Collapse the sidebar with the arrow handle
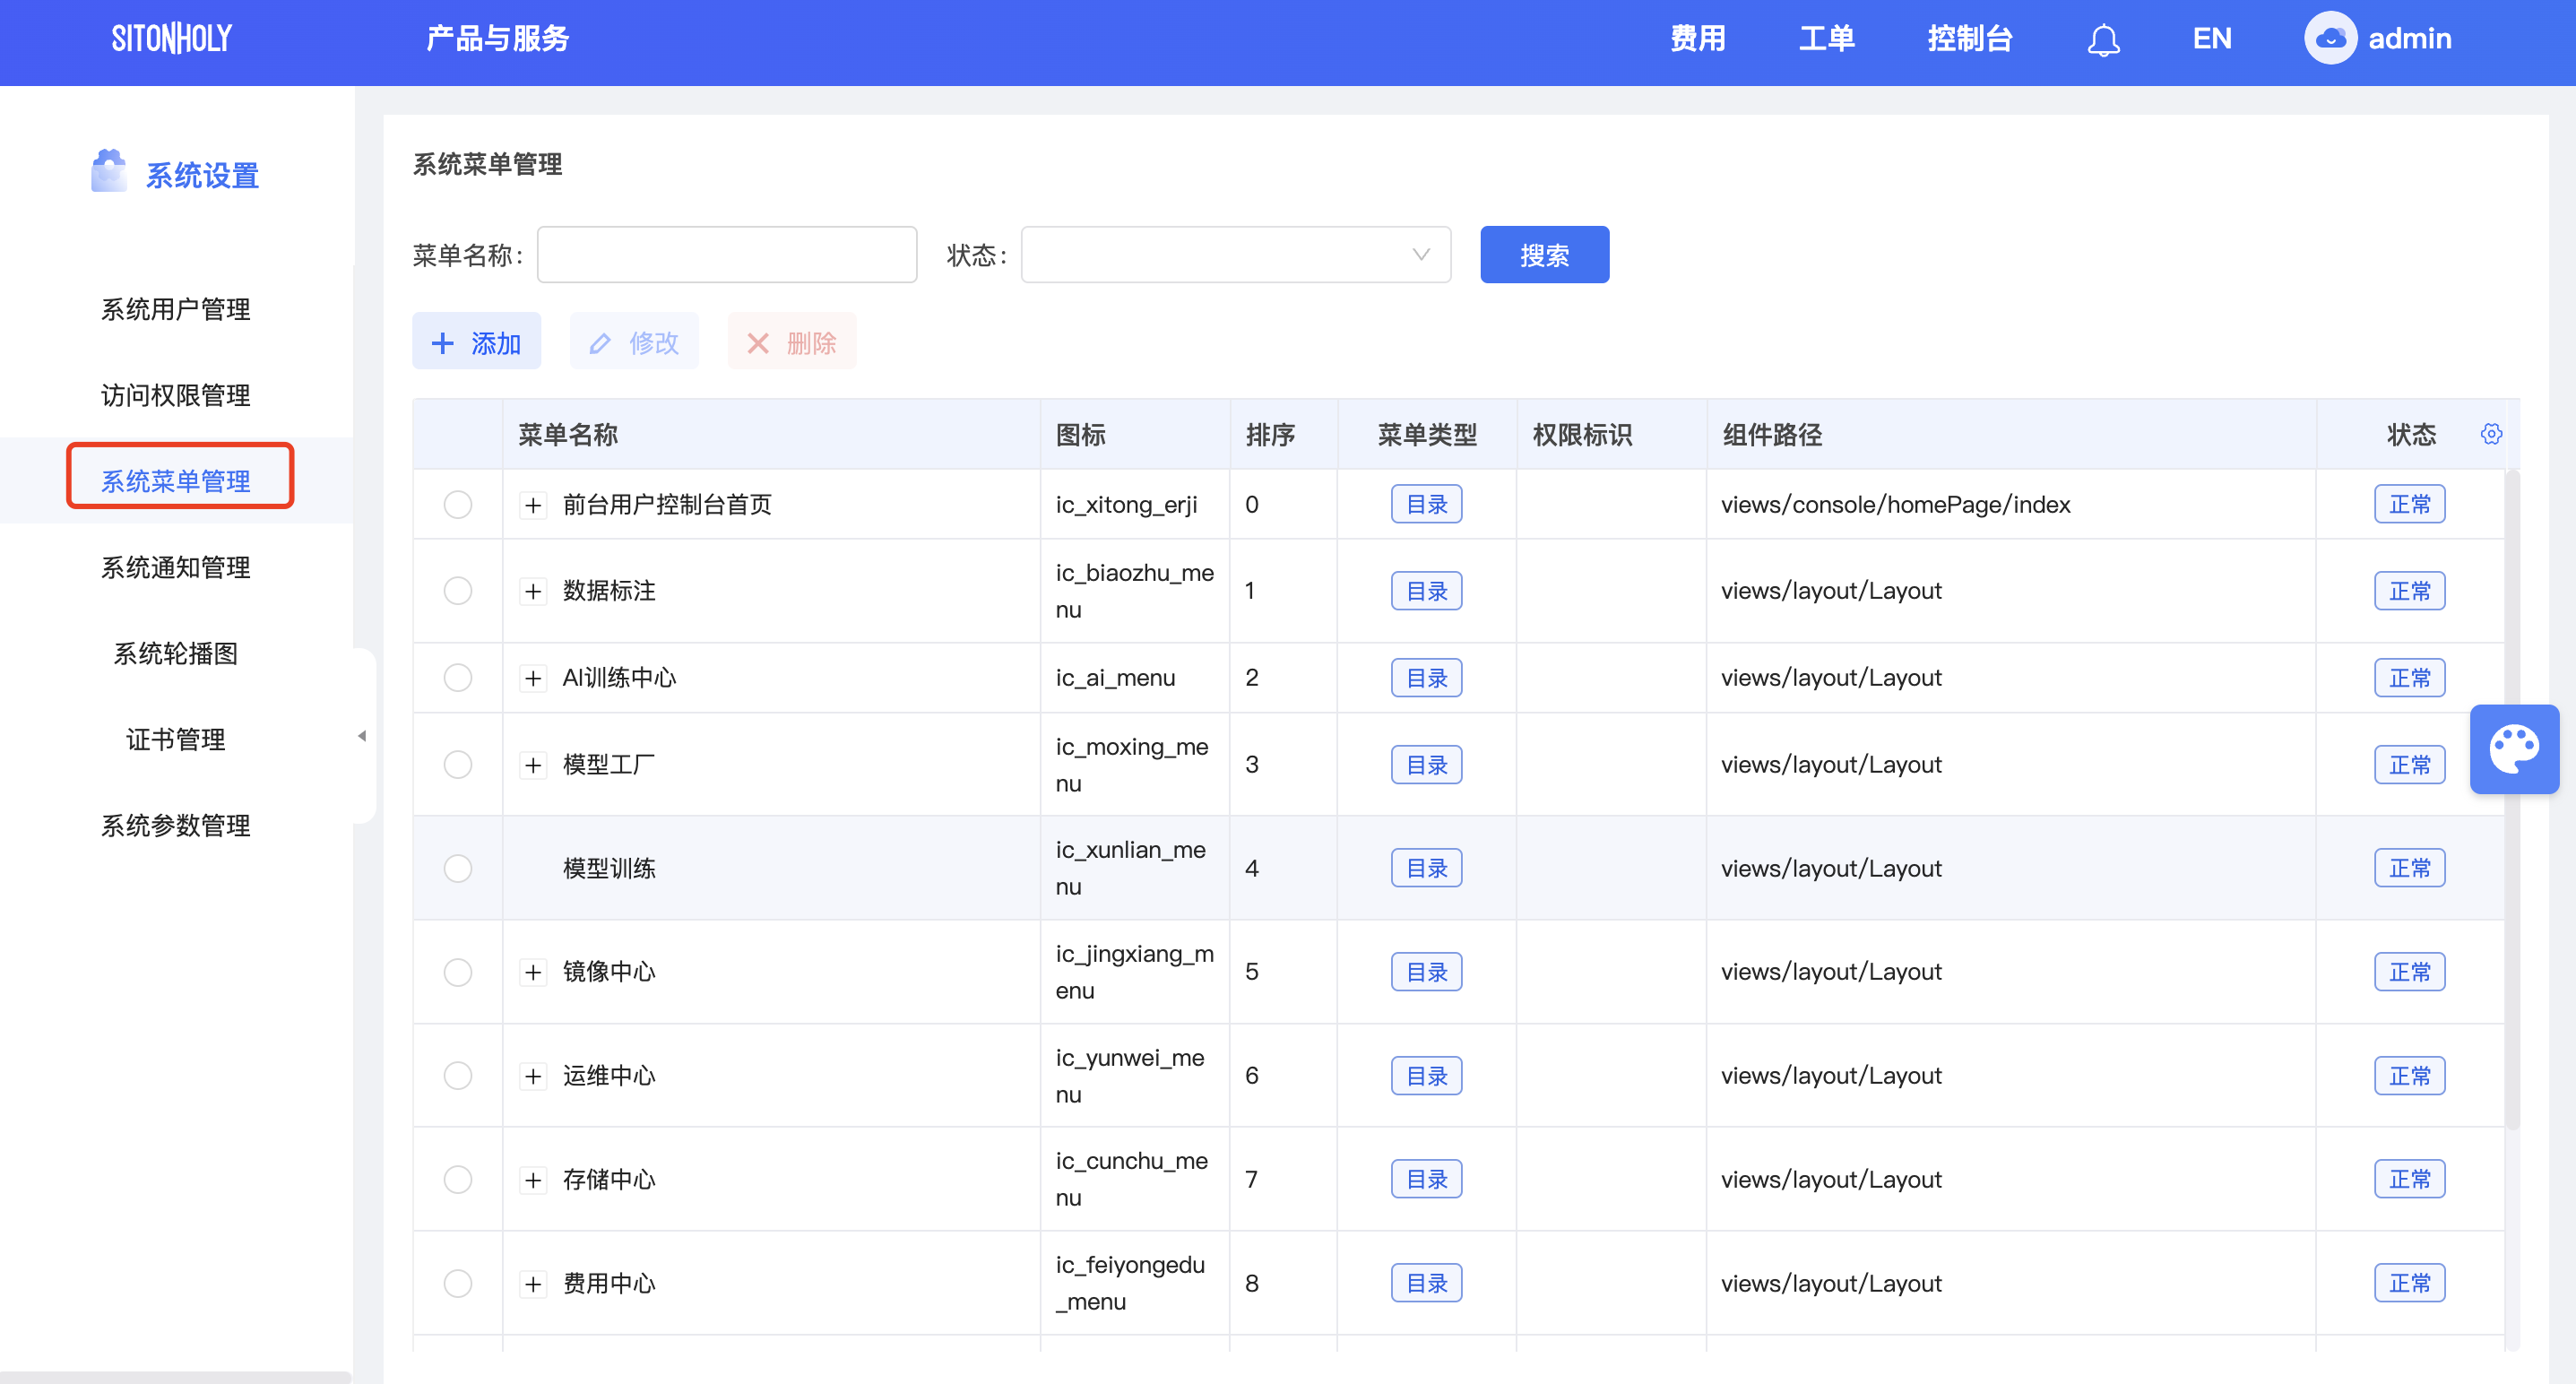The image size is (2576, 1384). pyautogui.click(x=362, y=736)
